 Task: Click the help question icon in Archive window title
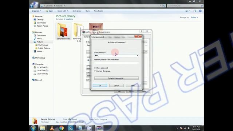(x=142, y=31)
